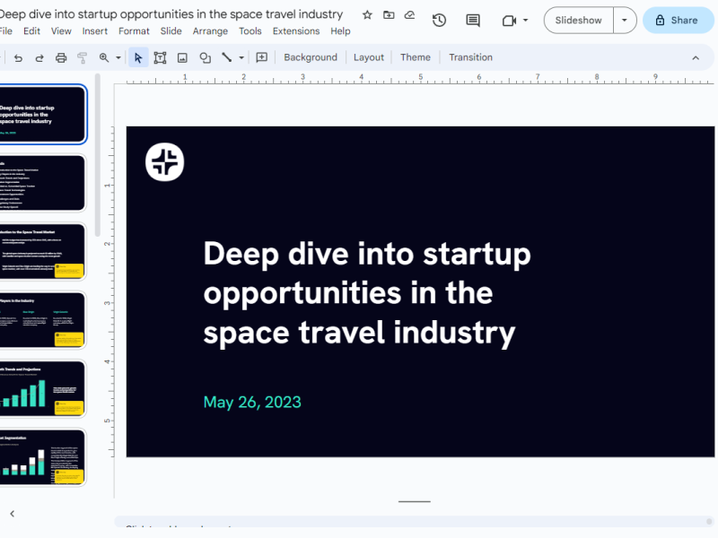Click the slide title text
This screenshot has width=718, height=538.
(x=367, y=293)
